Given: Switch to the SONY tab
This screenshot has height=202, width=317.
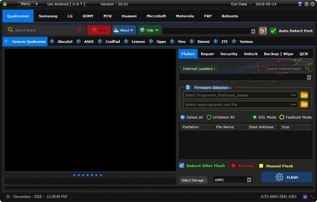Looking at the screenshot, I should click(x=88, y=16).
